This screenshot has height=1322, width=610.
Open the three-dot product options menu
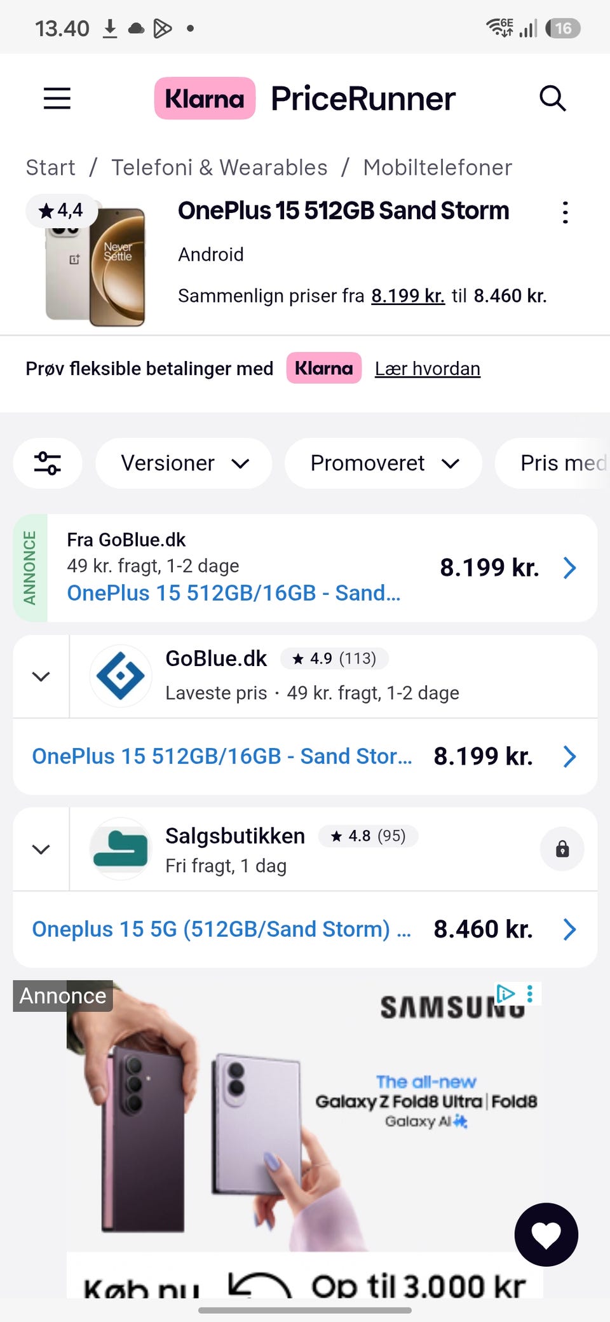click(x=565, y=212)
